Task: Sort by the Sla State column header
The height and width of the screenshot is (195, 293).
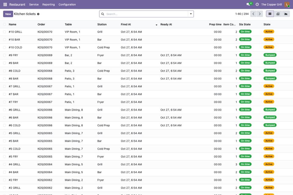Action: point(245,24)
